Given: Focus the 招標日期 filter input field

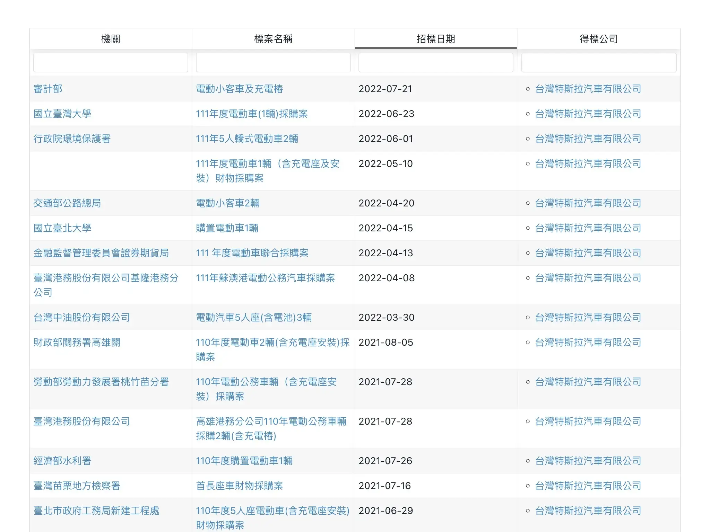Looking at the screenshot, I should (436, 63).
